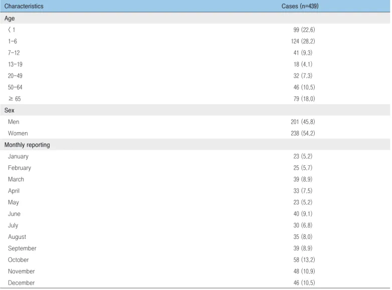The width and height of the screenshot is (392, 290).
Task: Click the 'March' row label
Action: coord(16,179)
